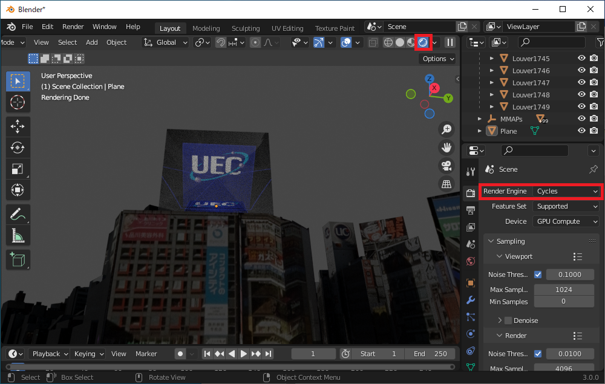This screenshot has height=384, width=605.
Task: Enable the Denoise checkbox
Action: (508, 321)
